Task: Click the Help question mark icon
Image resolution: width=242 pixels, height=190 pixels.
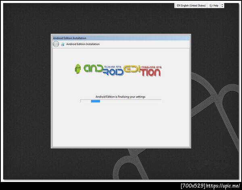Action: click(x=211, y=6)
